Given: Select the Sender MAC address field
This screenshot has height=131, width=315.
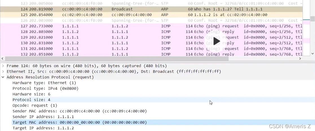Looking at the screenshot, I should tap(80, 111).
